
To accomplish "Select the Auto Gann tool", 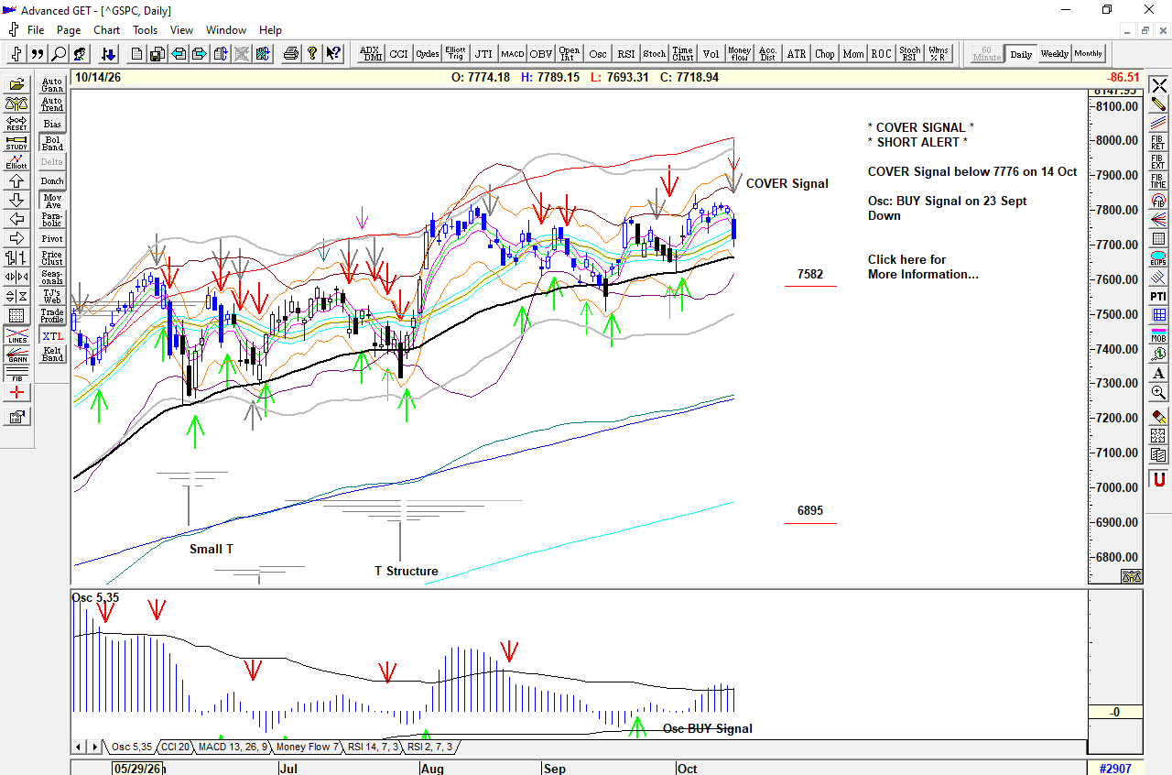I will coord(52,85).
